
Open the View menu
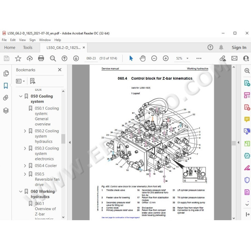pyautogui.click(x=22, y=40)
